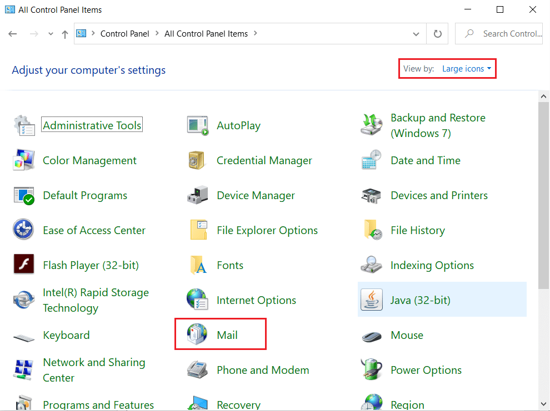Open the address bar history dropdown arrow

(x=416, y=34)
